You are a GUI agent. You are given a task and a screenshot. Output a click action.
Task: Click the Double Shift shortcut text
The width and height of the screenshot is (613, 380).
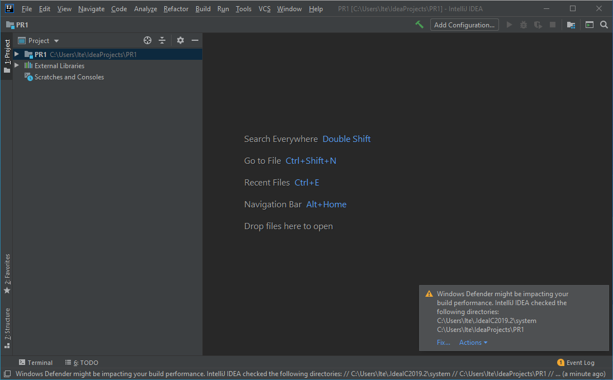(x=346, y=139)
